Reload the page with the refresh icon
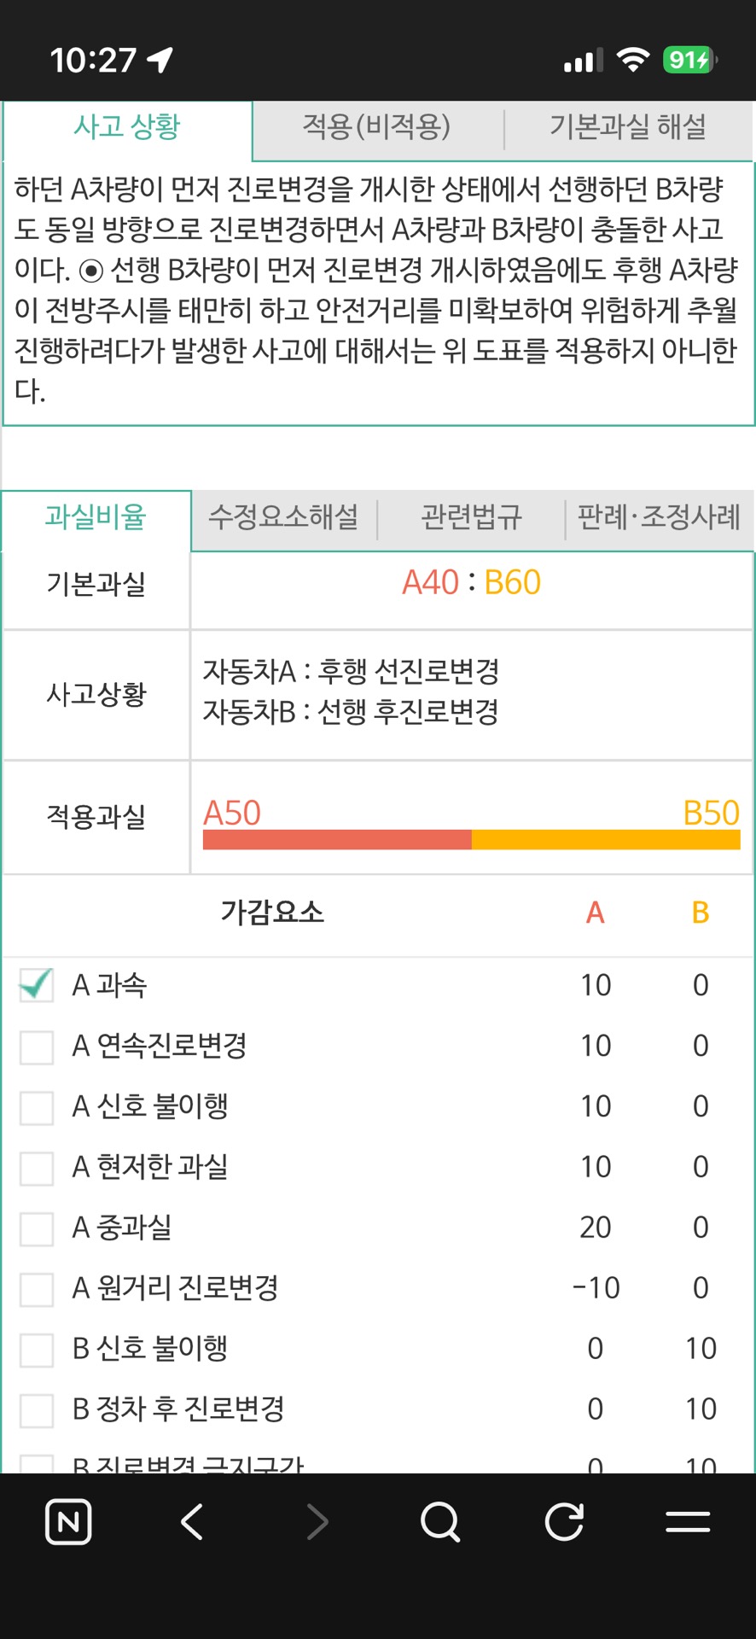756x1639 pixels. pyautogui.click(x=564, y=1521)
